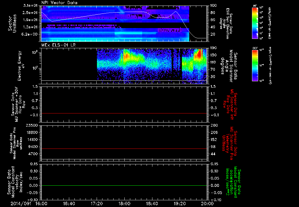
Task: Click the 16:00 time tick label
Action: pyautogui.click(x=41, y=203)
